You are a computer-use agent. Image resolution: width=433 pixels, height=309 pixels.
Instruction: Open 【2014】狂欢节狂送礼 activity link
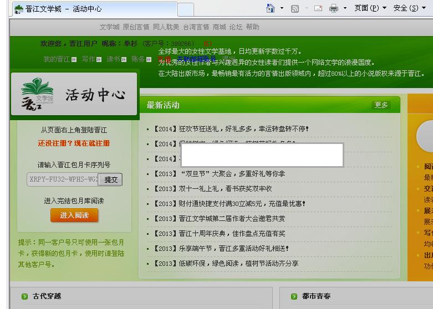tap(230, 129)
